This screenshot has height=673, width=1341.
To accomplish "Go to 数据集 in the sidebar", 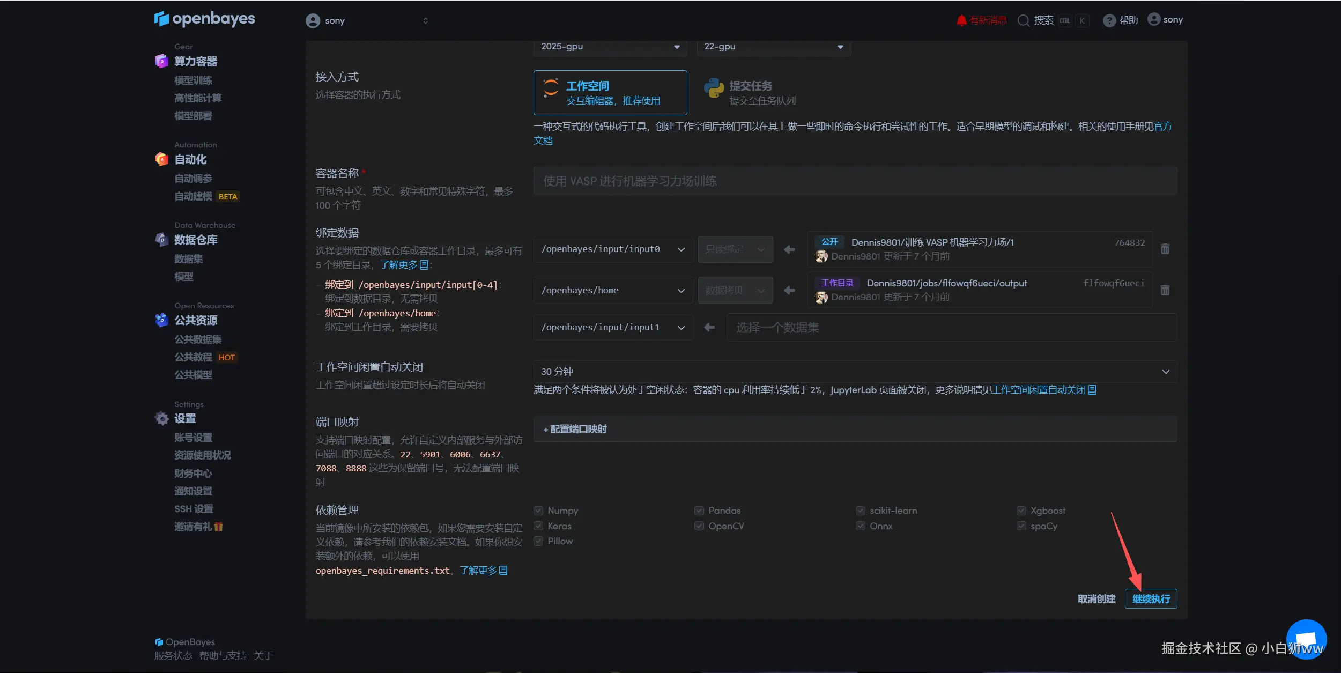I will [188, 259].
